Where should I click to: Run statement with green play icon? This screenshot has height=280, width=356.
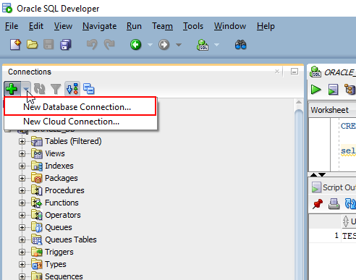pyautogui.click(x=315, y=90)
